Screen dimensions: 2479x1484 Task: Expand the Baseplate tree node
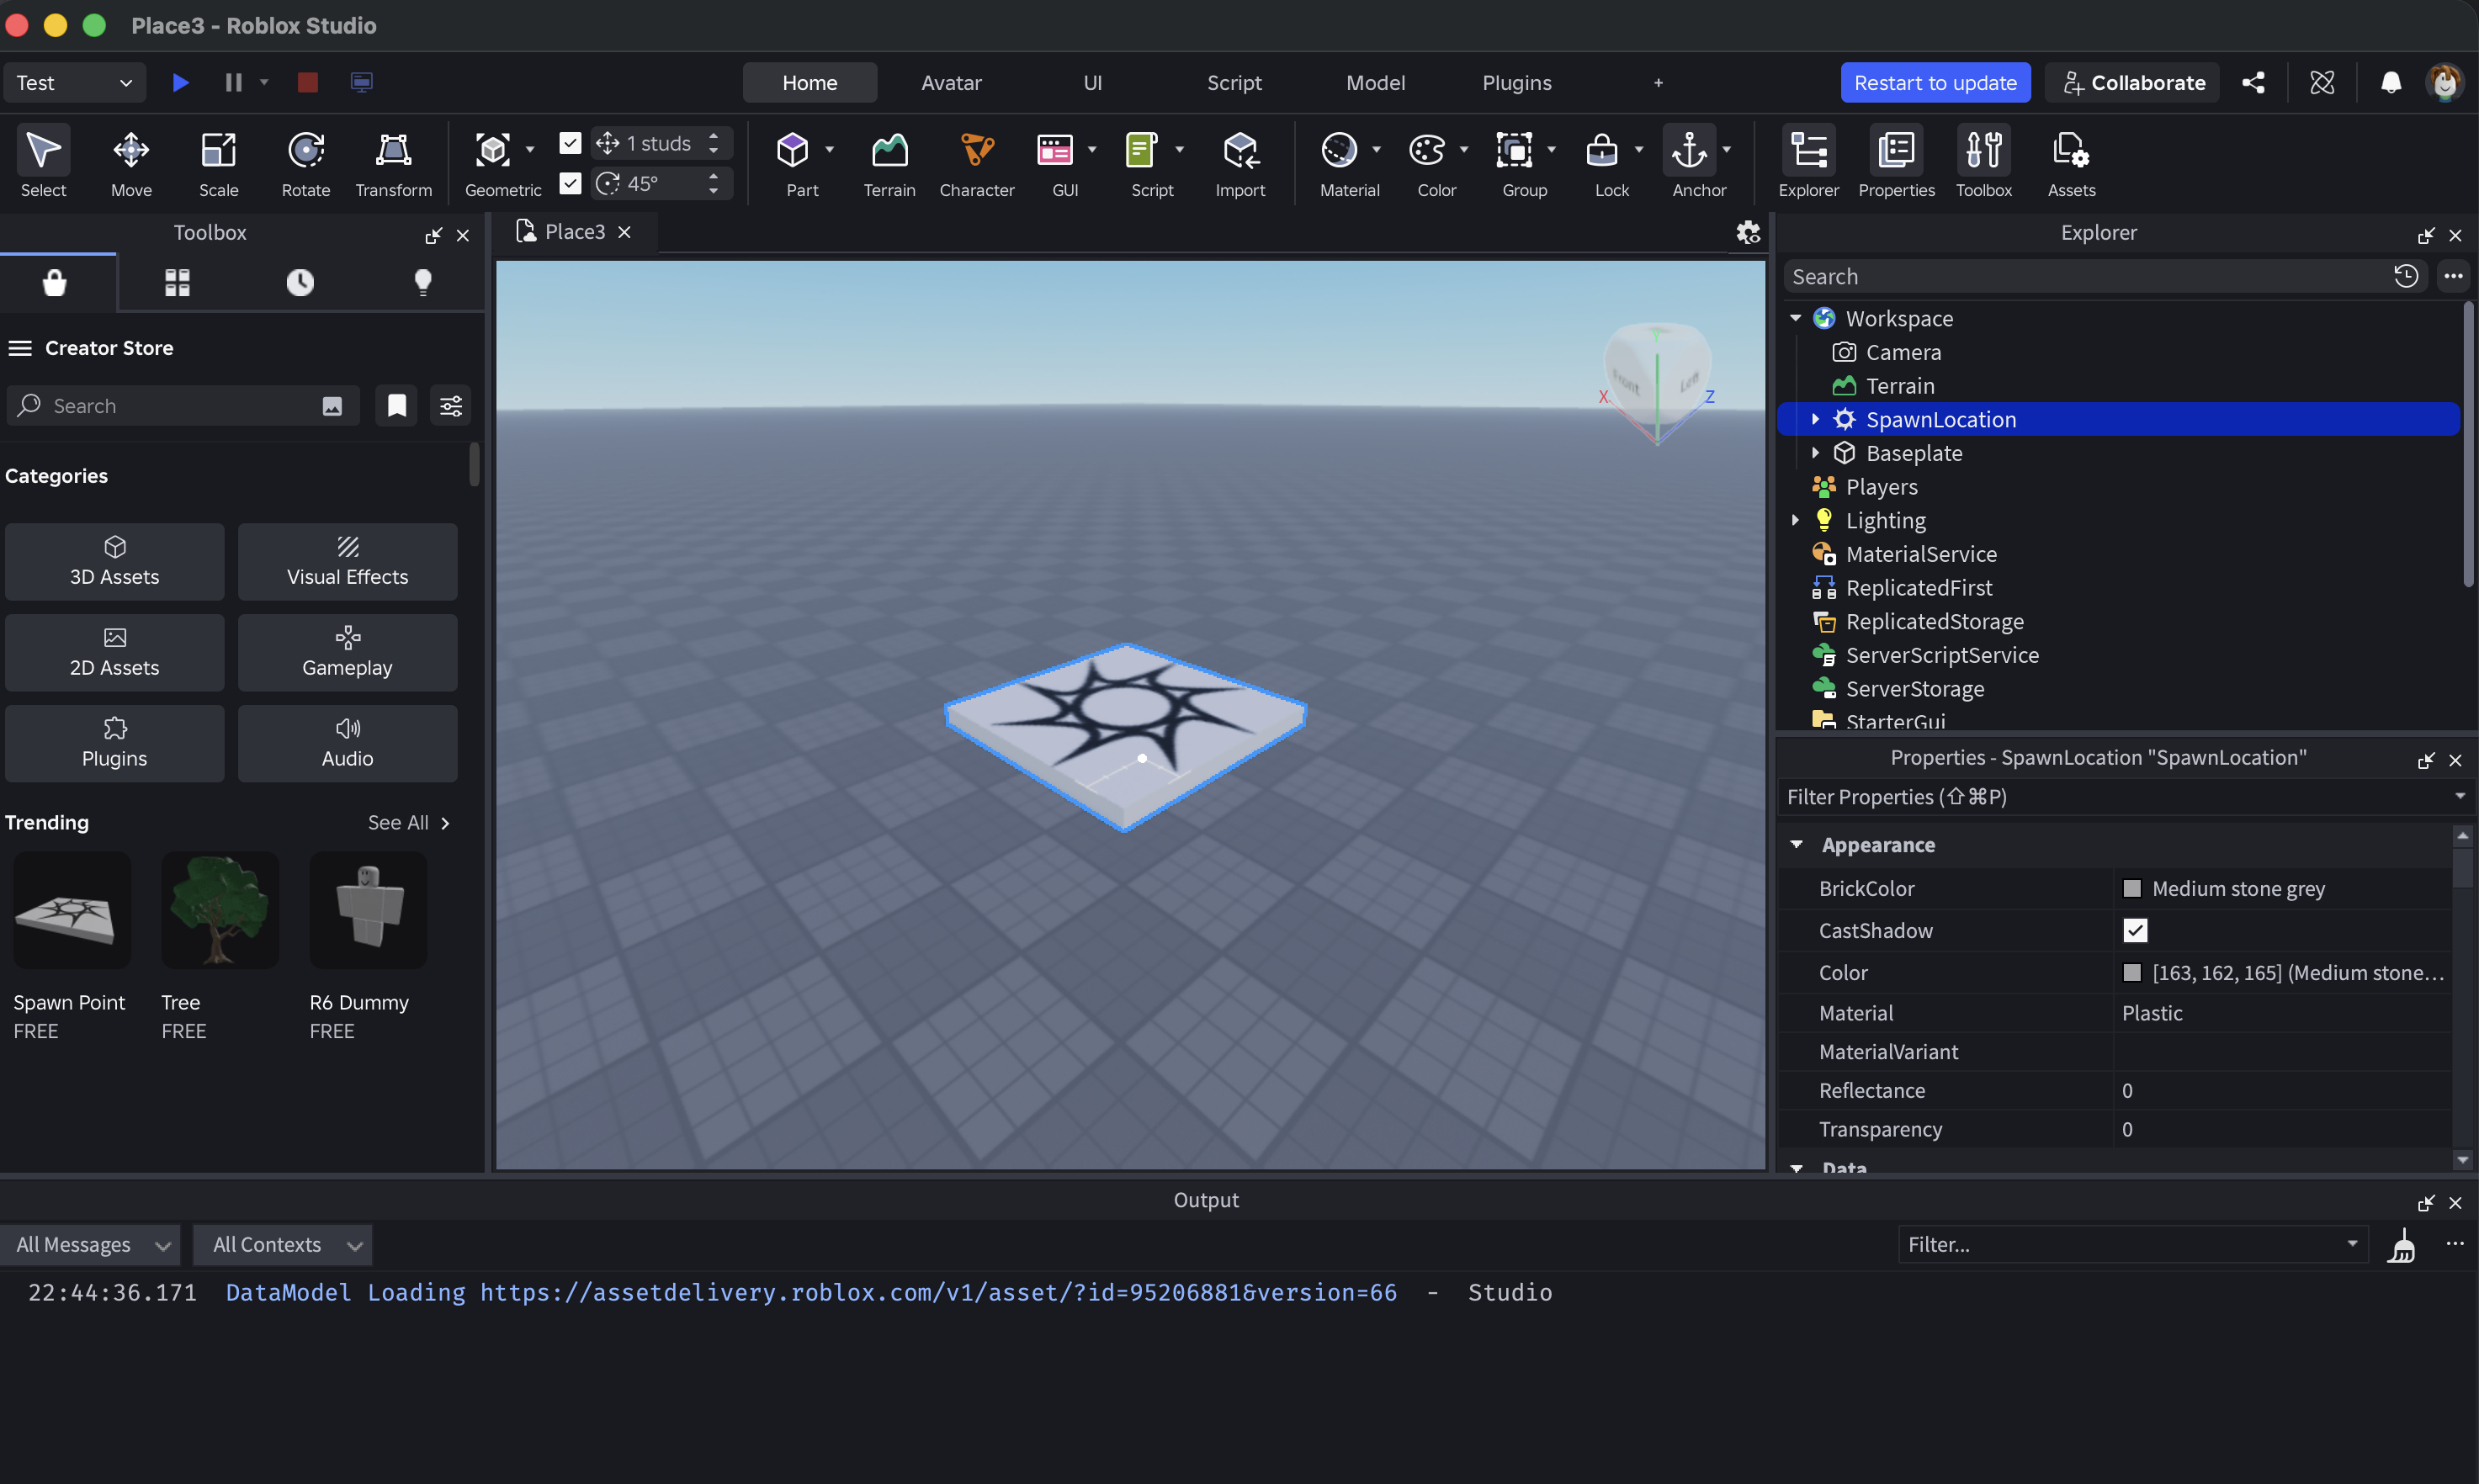pyautogui.click(x=1815, y=453)
